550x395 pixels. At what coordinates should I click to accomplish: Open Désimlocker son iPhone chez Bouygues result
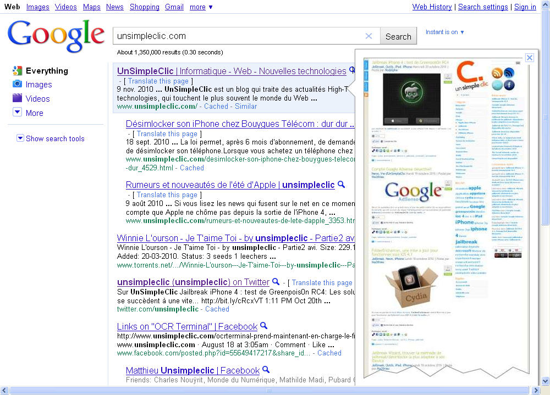[x=240, y=124]
